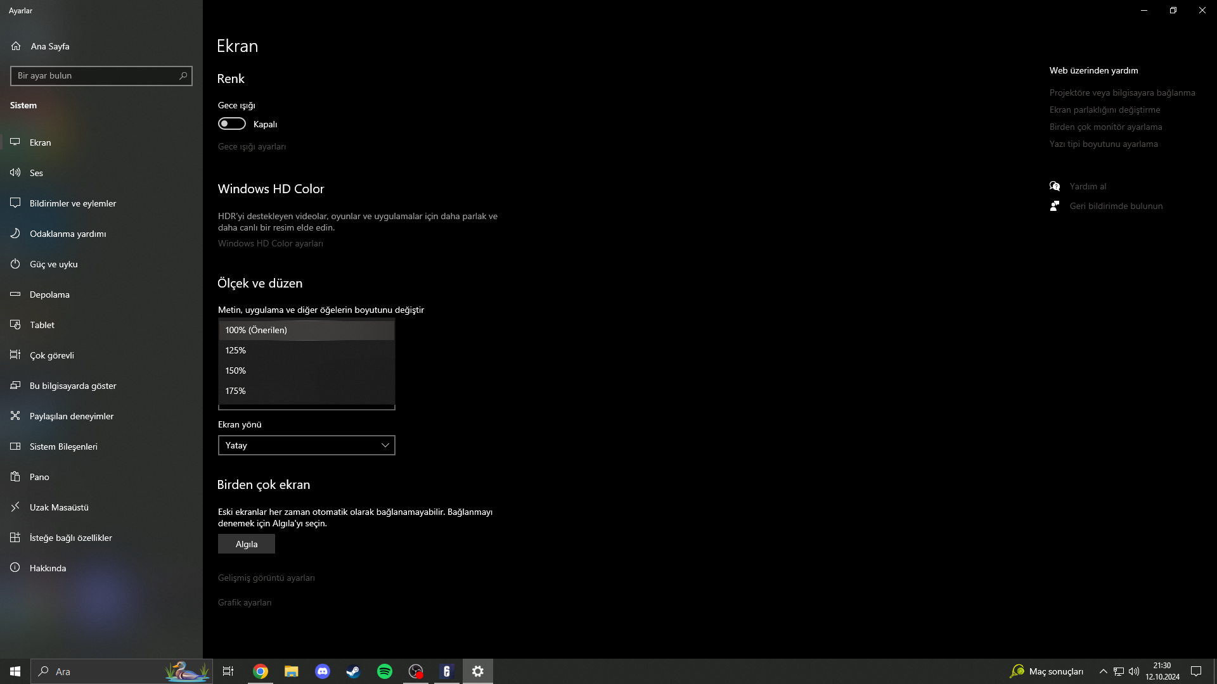Open Grafik ayarları link
The width and height of the screenshot is (1217, 684).
245,603
